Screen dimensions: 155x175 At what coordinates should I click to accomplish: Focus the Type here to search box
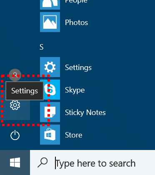tap(92, 162)
